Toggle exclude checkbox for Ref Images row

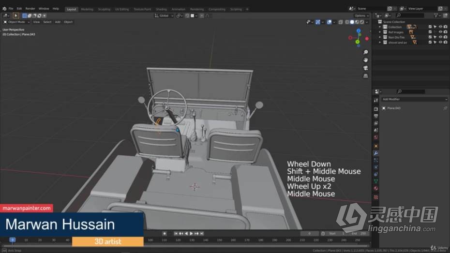(430, 32)
